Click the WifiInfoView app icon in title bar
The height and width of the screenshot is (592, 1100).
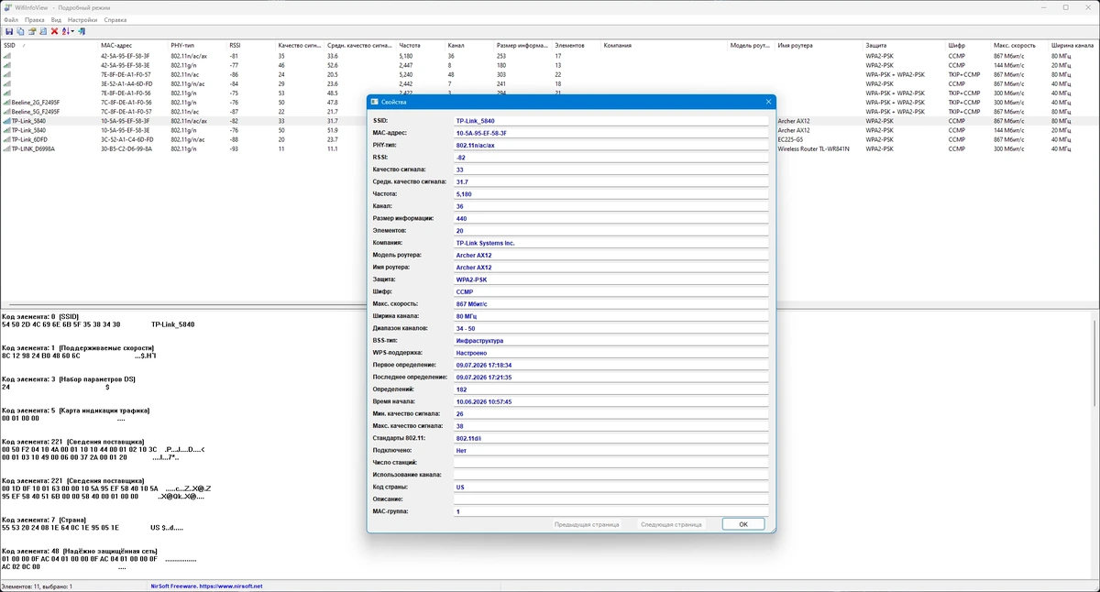click(8, 7)
